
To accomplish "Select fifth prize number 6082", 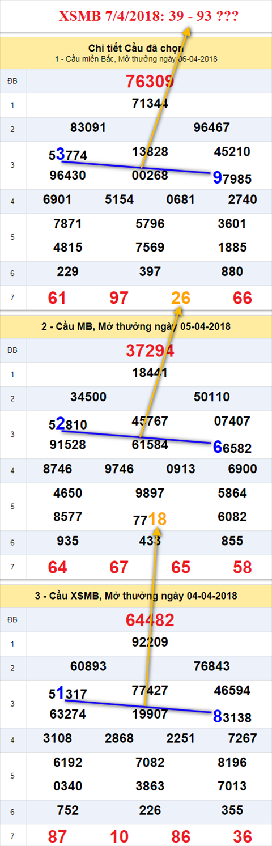I will pos(232,517).
